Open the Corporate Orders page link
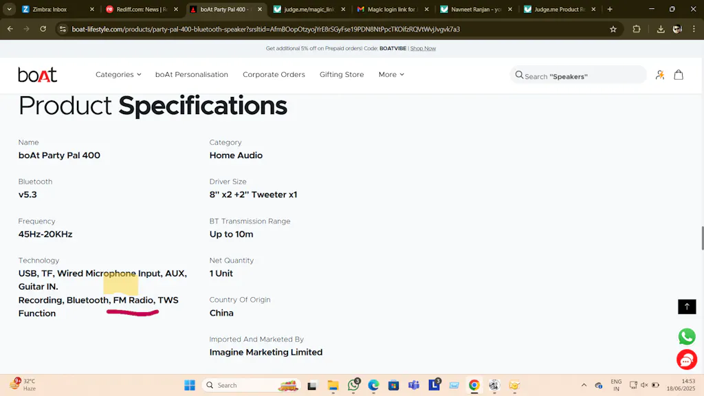Image resolution: width=704 pixels, height=396 pixels. [274, 74]
